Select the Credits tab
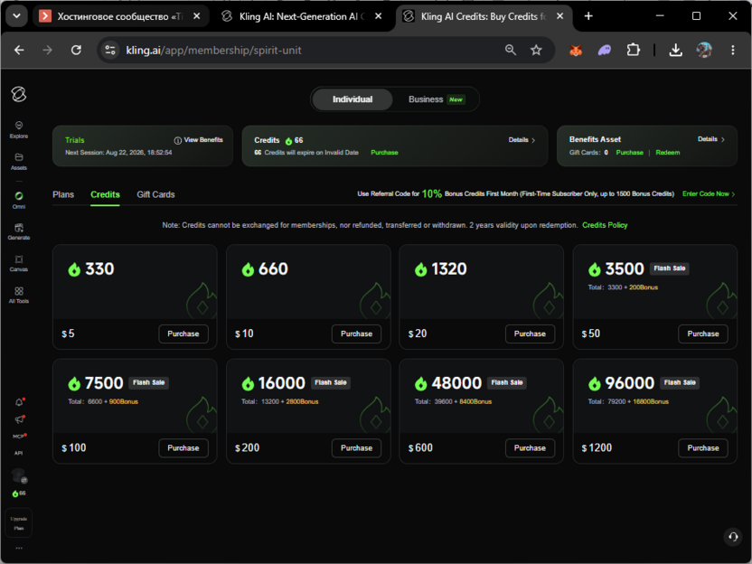 pos(105,194)
